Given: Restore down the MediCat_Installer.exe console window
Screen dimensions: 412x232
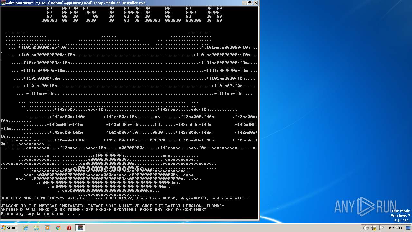Looking at the screenshot, I should click(250, 3).
